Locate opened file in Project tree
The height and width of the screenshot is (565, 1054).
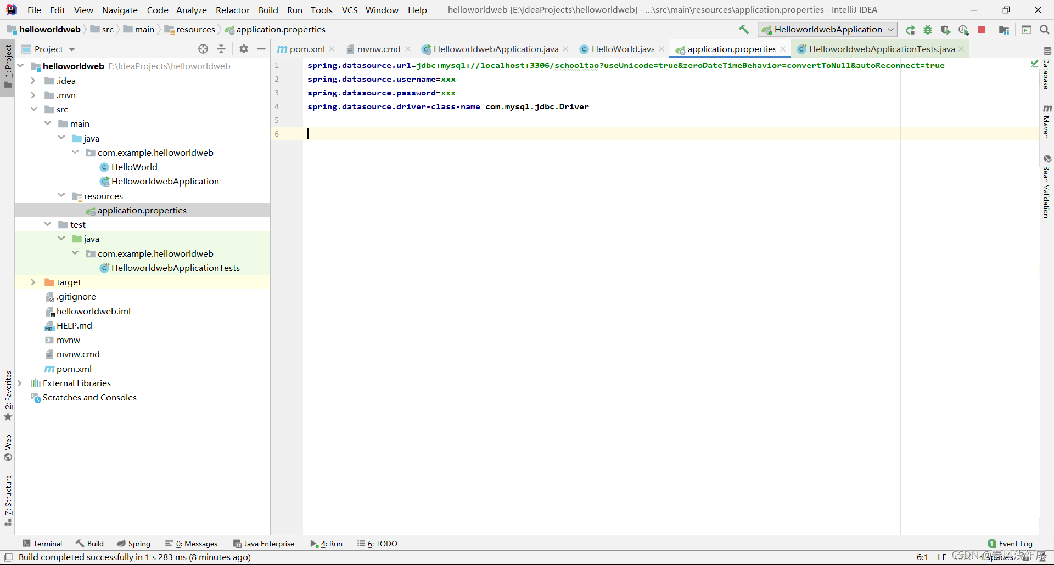[x=203, y=49]
